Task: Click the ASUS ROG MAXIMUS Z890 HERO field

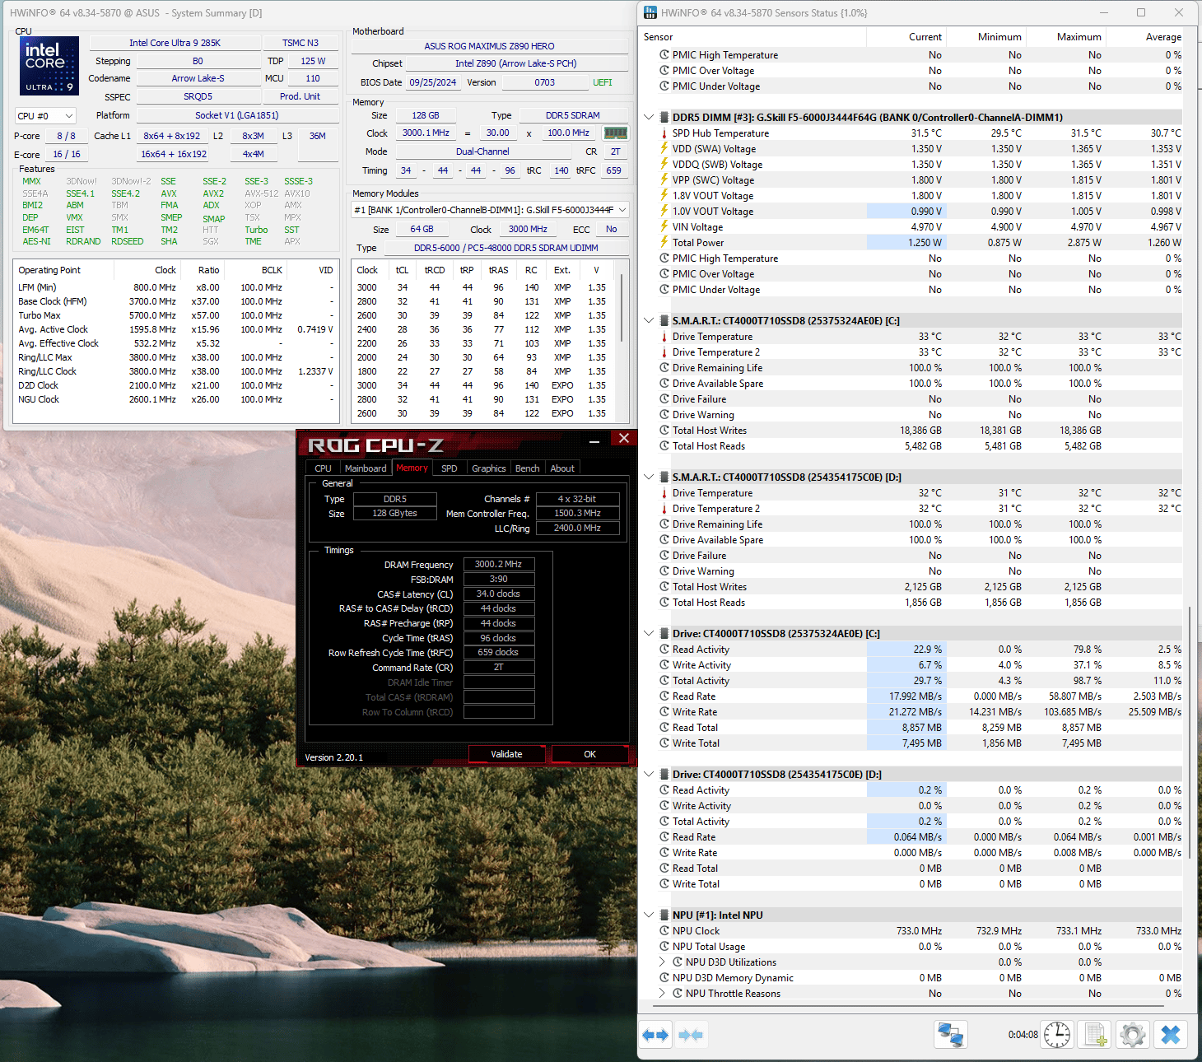Action: [489, 46]
